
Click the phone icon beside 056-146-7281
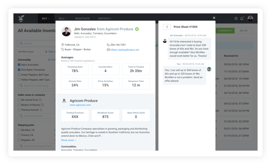[108, 45]
